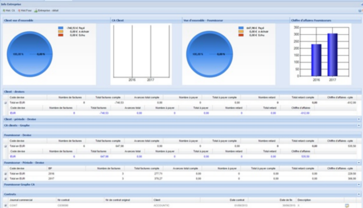The height and width of the screenshot is (208, 363).
Task: Select the ACCOUNTIC client cell
Action: [162, 206]
